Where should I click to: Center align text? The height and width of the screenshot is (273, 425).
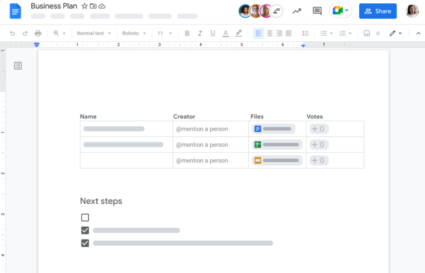270,33
